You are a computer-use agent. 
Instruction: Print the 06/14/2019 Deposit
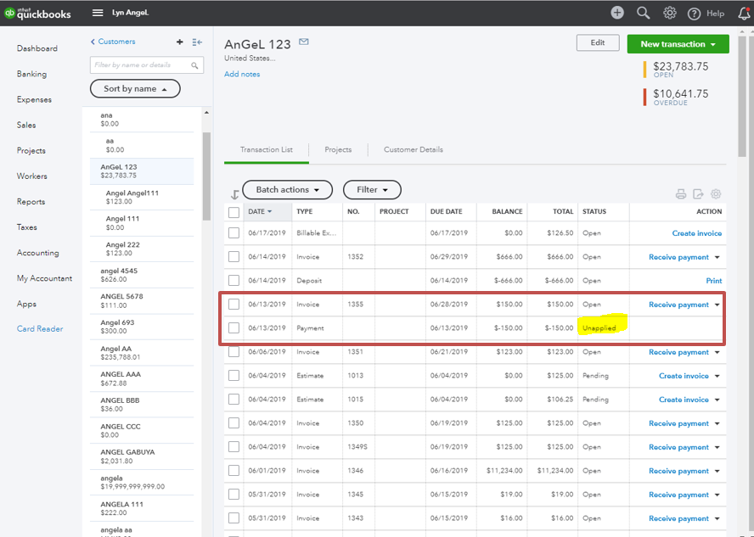click(x=713, y=281)
